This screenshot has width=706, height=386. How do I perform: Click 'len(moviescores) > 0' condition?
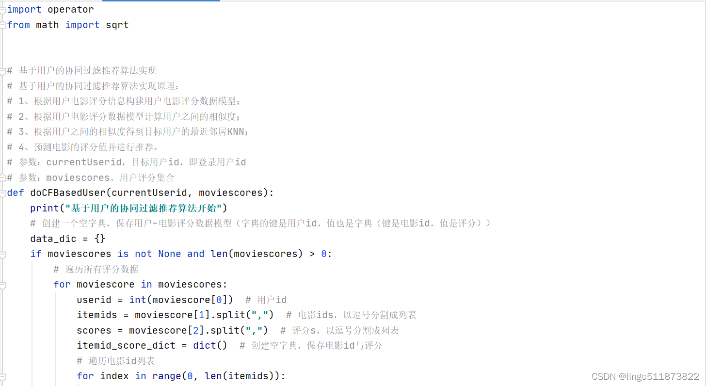coord(268,254)
